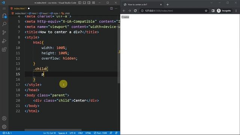This screenshot has width=240, height=135.
Task: Toggle the bottom panel layout icon
Action: (84, 3)
